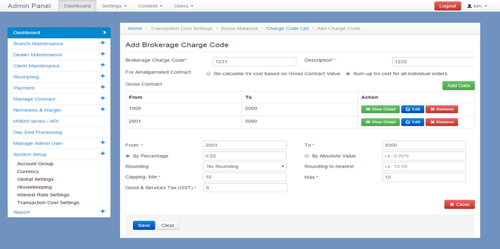The height and width of the screenshot is (249, 500).
Task: Click the Max field containing 15
Action: pyautogui.click(x=424, y=177)
